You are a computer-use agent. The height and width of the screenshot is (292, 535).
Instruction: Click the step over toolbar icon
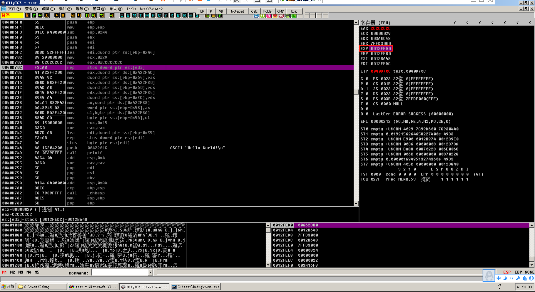[79, 15]
